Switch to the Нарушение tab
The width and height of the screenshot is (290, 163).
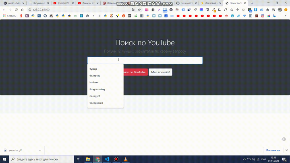[x=39, y=3]
